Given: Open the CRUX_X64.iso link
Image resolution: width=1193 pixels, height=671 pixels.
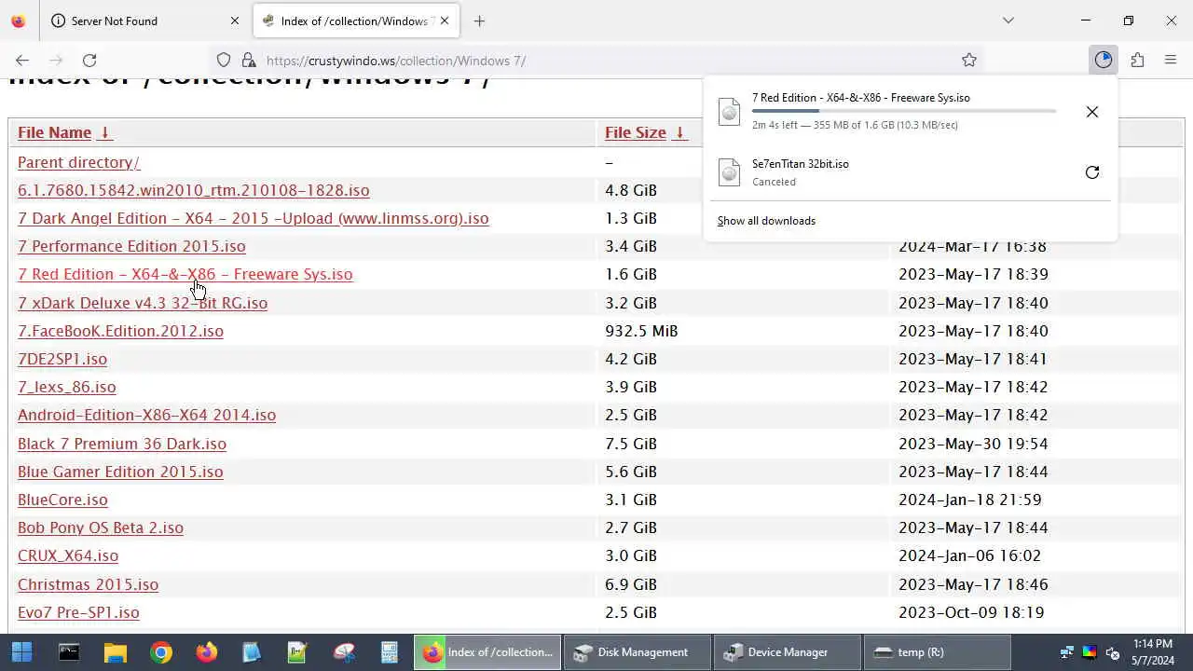Looking at the screenshot, I should click(x=68, y=555).
